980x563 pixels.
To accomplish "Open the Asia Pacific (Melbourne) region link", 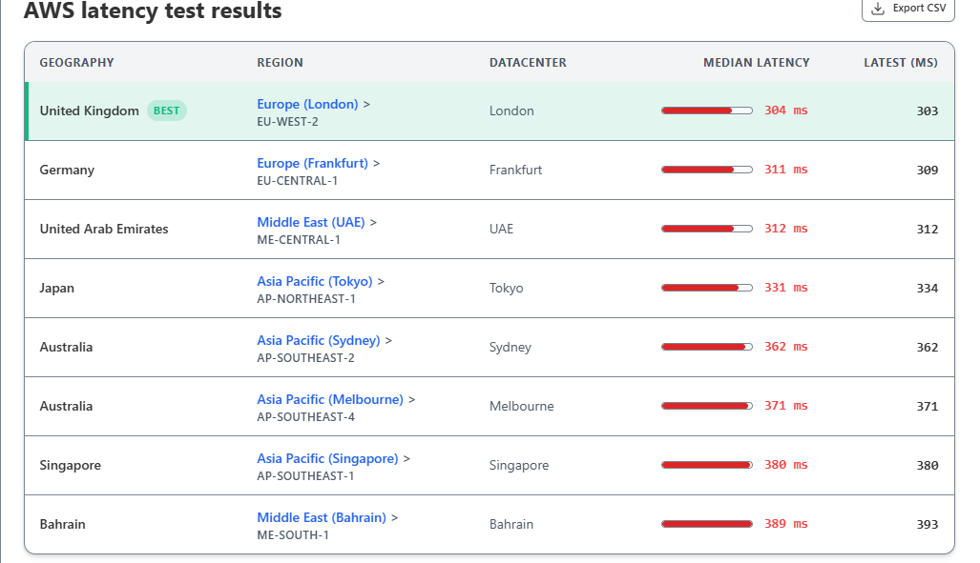I will [329, 399].
